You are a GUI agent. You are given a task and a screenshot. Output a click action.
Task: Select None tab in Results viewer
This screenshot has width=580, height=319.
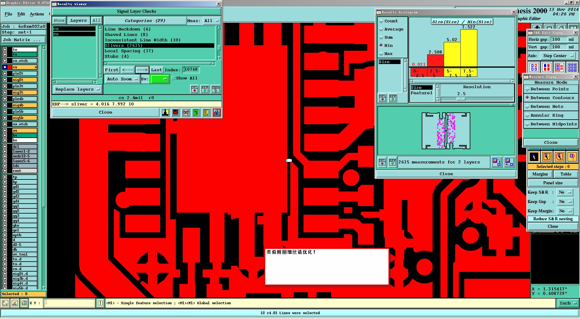[x=59, y=21]
